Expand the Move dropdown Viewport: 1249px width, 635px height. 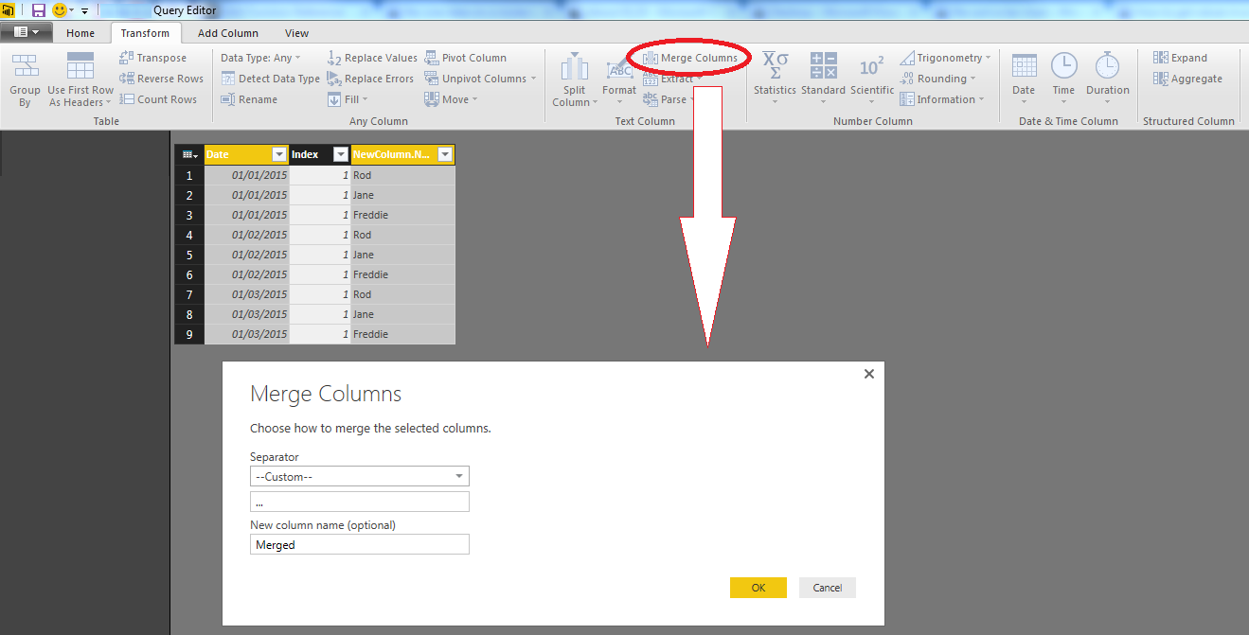[x=451, y=99]
